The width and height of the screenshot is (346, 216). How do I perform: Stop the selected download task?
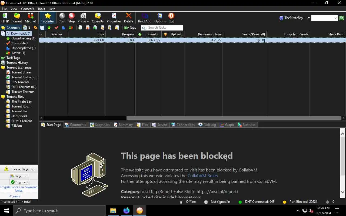(72, 18)
